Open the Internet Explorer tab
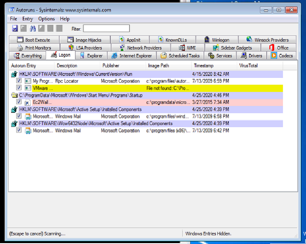306x244 pixels. tap(132, 56)
